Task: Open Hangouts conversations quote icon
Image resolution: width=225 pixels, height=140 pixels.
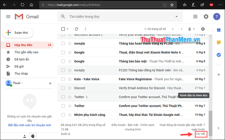Action: click(x=33, y=136)
